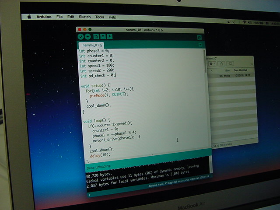Click the line 'int speed1 = 100;'
The height and width of the screenshot is (210, 280).
(97, 66)
